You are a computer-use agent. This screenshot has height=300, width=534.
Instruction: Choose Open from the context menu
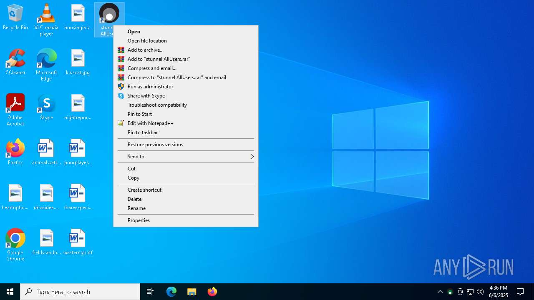(186, 32)
